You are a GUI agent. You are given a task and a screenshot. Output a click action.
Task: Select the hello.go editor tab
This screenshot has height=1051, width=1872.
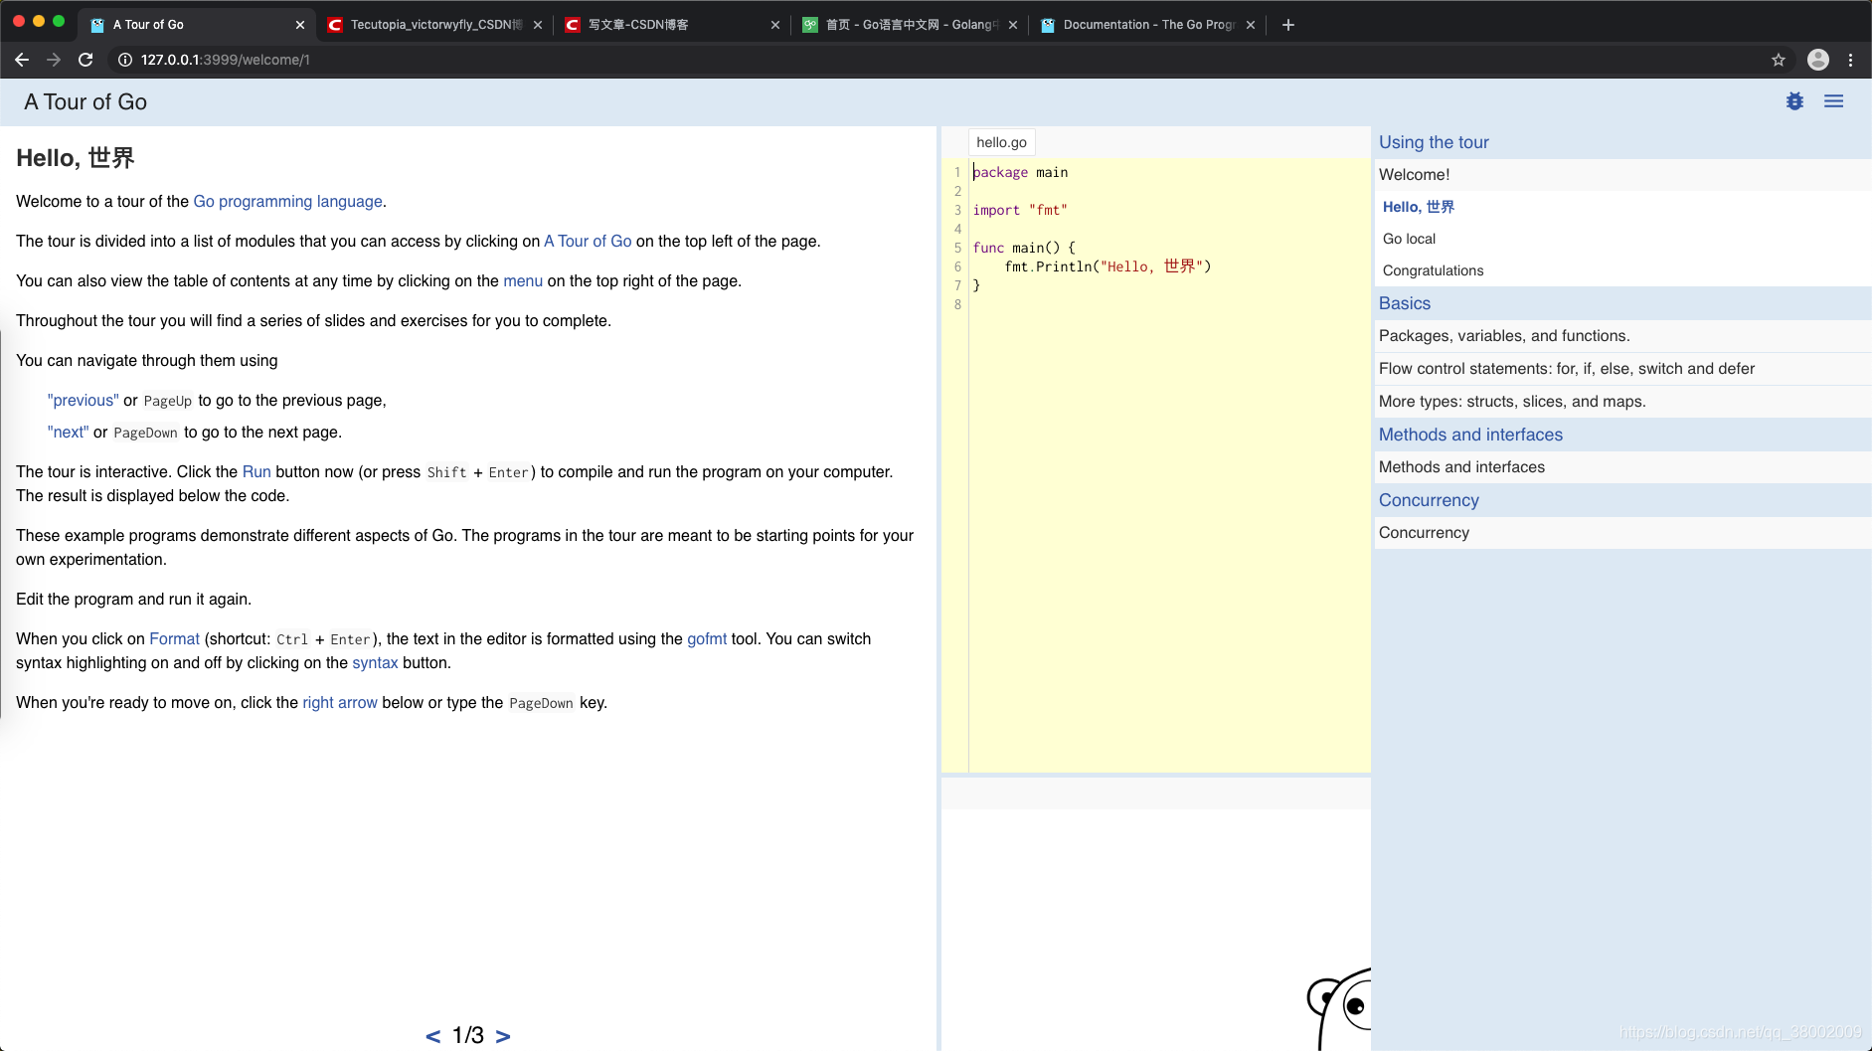point(1001,141)
